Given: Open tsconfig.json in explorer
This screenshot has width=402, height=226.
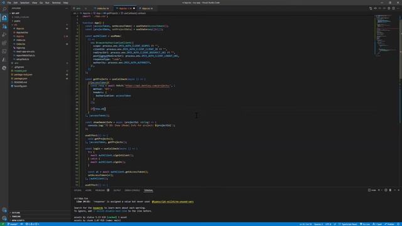Looking at the screenshot, I should (21, 86).
